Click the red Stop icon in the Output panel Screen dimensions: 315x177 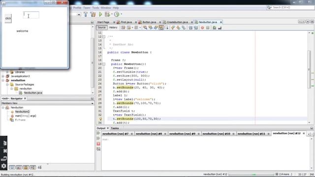click(98, 144)
